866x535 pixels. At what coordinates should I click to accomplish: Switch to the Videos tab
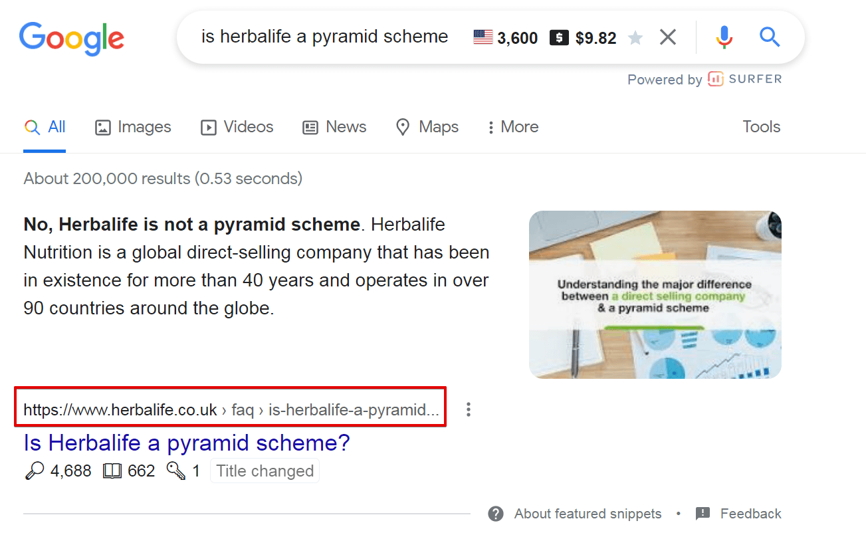[237, 127]
